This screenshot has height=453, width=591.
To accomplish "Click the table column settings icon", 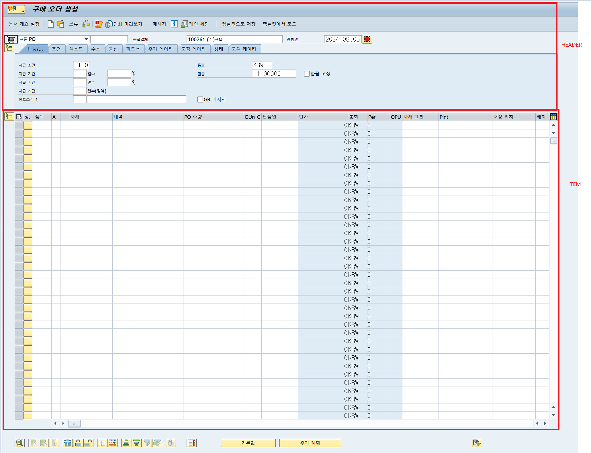I will [553, 117].
